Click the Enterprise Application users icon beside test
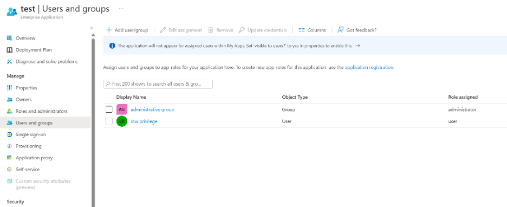Image resolution: width=507 pixels, height=207 pixels. (12, 11)
